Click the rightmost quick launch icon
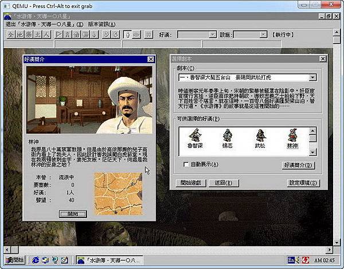 tap(65, 260)
